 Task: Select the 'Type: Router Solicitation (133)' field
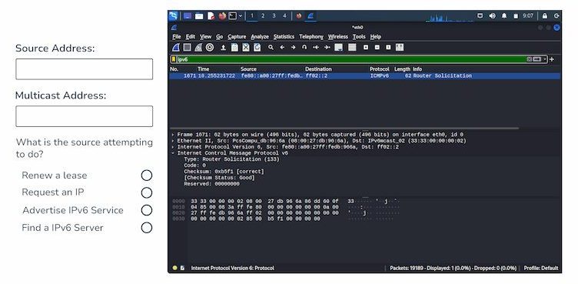[x=231, y=159]
